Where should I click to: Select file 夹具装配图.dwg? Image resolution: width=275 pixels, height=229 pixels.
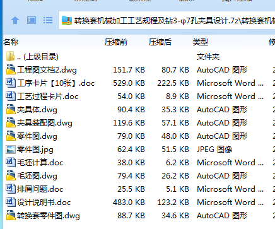[45, 123]
